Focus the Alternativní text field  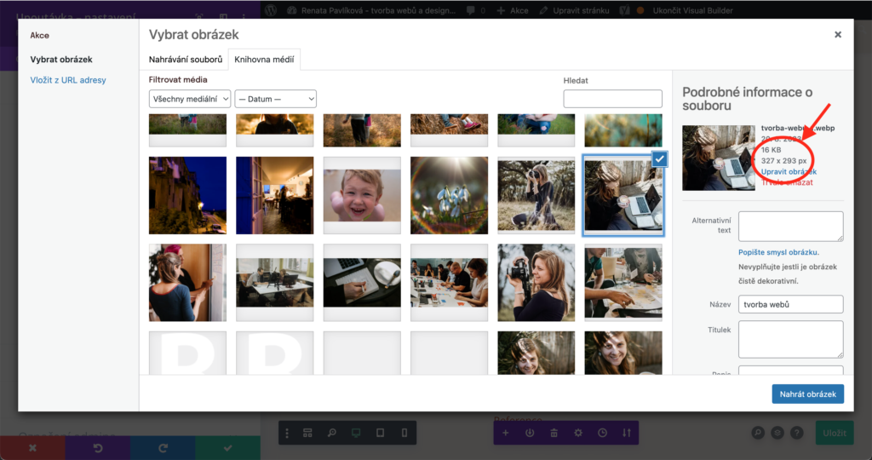point(790,227)
